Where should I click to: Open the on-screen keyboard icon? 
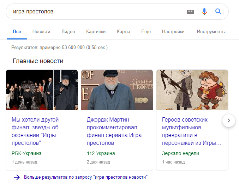190,12
